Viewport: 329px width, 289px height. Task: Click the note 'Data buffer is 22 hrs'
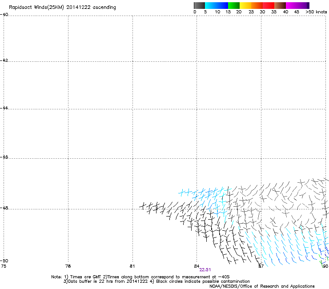[91, 281]
